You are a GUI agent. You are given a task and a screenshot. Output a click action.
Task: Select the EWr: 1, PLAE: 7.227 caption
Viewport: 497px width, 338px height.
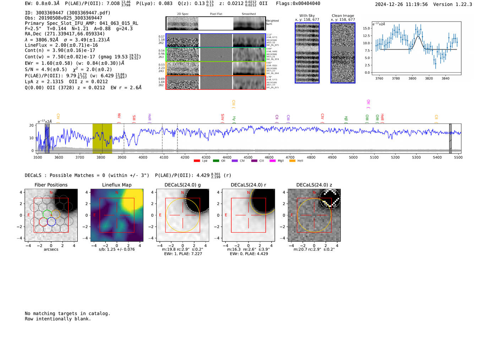click(x=183, y=254)
